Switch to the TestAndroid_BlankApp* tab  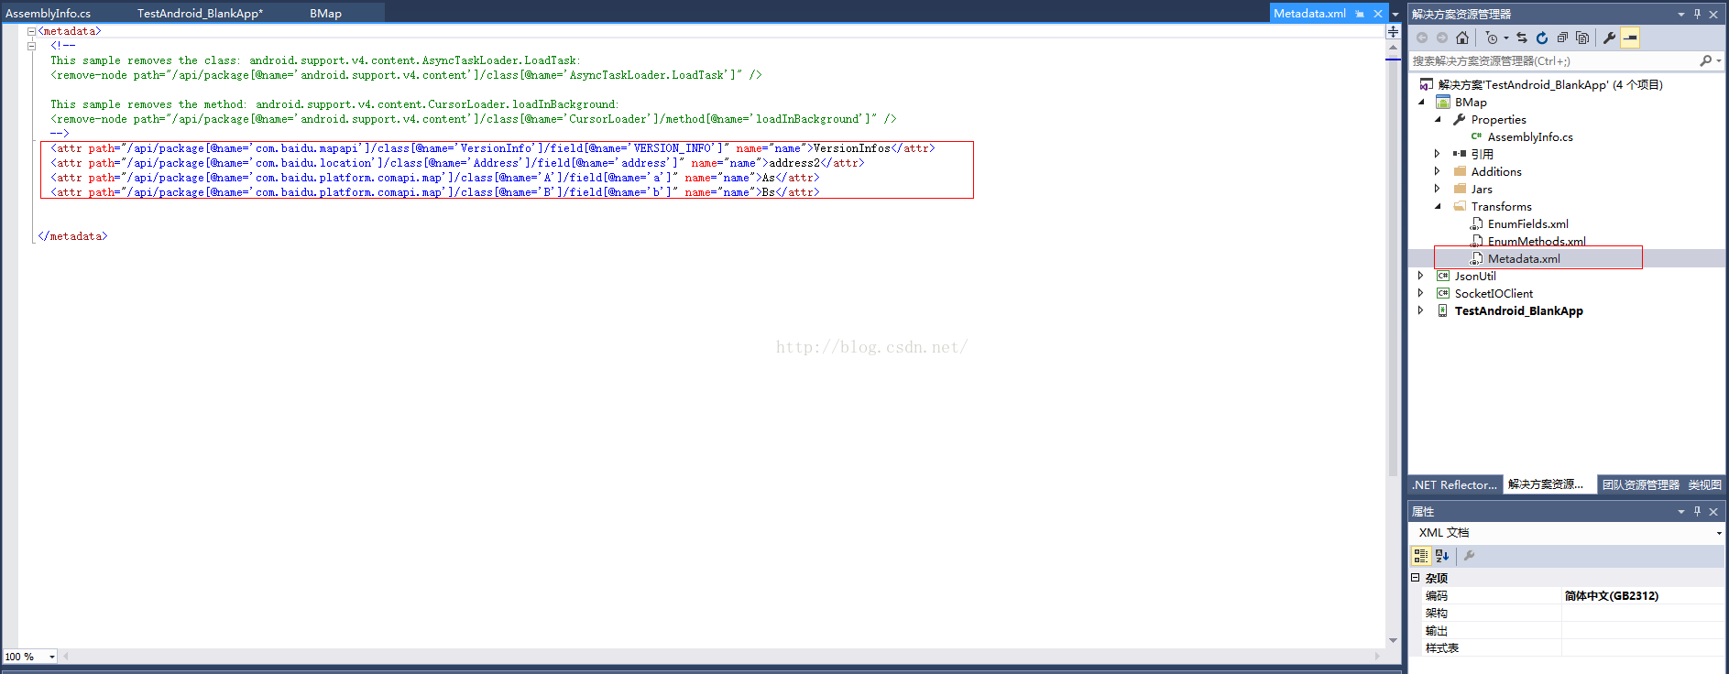(200, 14)
